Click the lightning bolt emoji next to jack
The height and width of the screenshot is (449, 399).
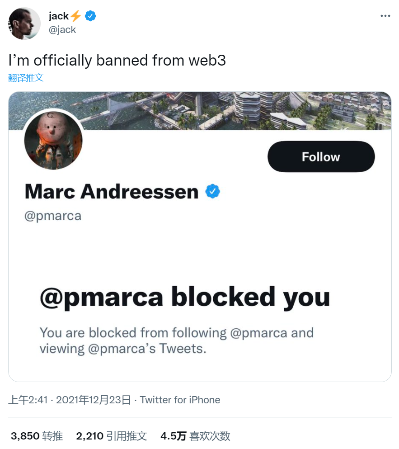click(76, 16)
